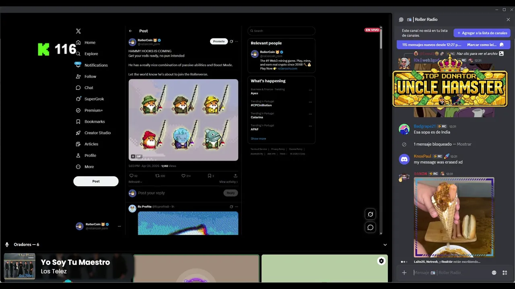Open Rc Profits reply author name
This screenshot has width=515, height=289.
(x=144, y=207)
